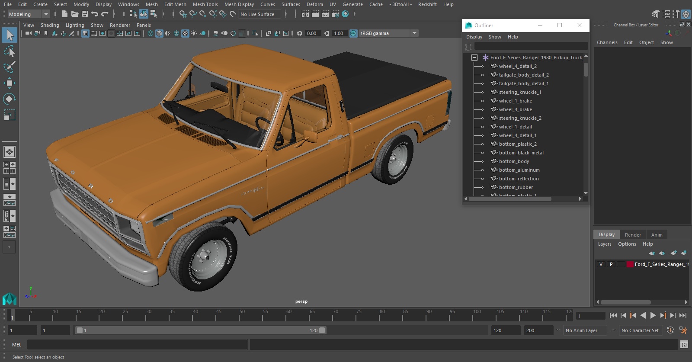The image size is (692, 362).
Task: Toggle viewport grid display
Action: [x=85, y=33]
